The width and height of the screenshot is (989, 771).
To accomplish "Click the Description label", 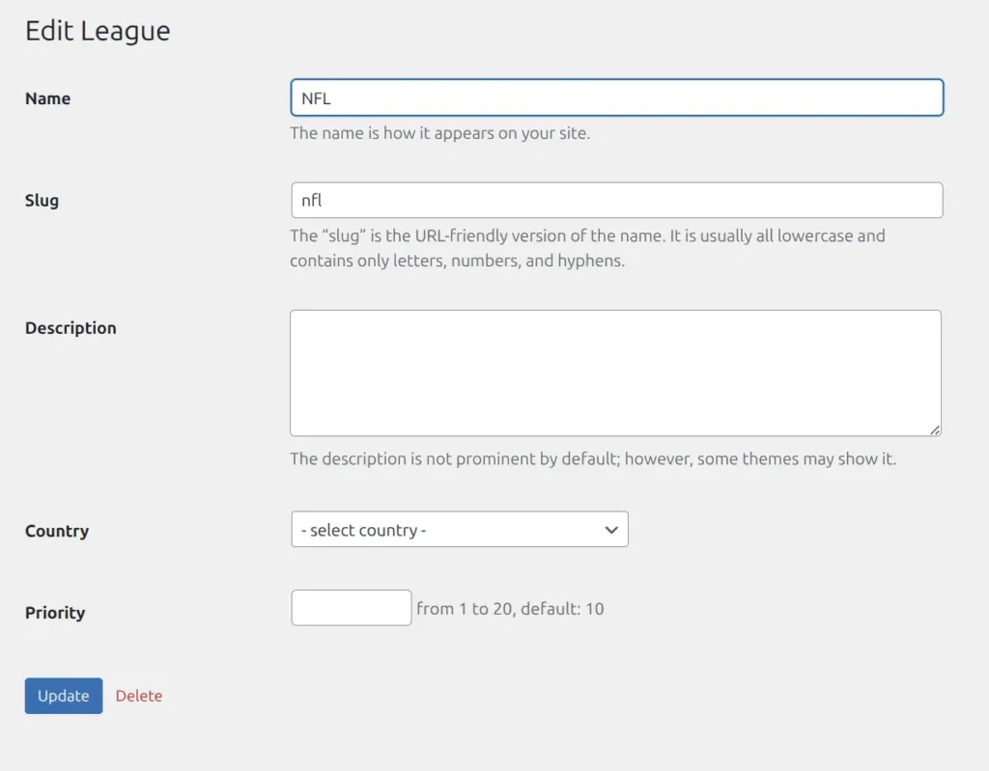I will click(x=71, y=328).
